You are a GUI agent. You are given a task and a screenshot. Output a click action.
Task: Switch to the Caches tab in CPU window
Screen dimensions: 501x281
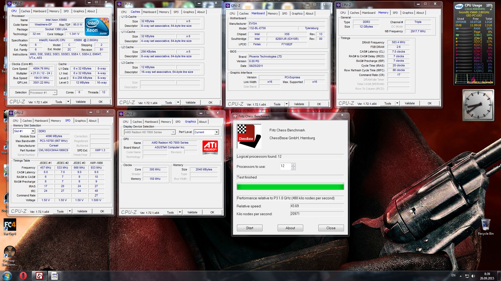[x=26, y=11]
